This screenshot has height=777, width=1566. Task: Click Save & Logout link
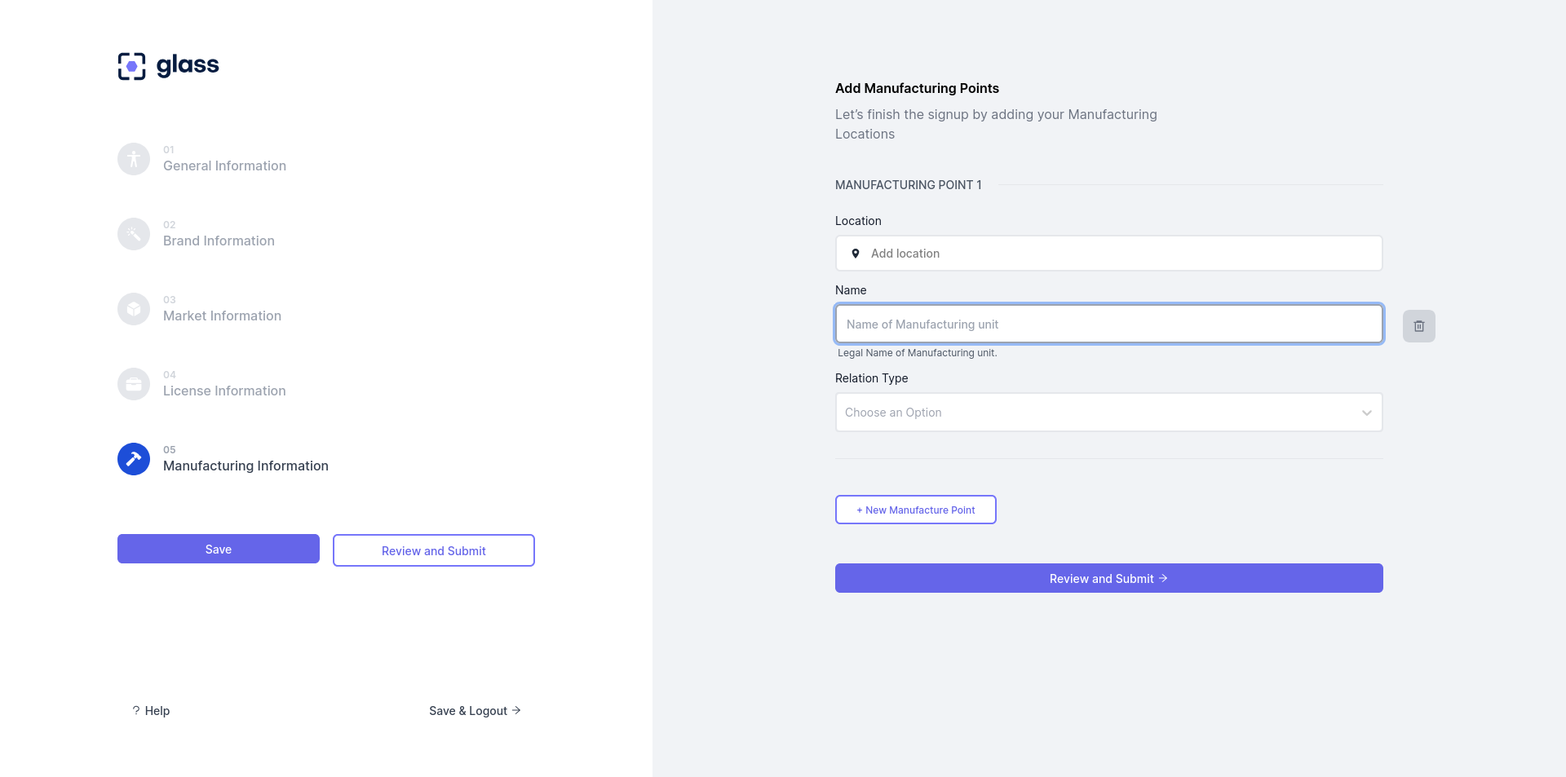click(x=475, y=711)
